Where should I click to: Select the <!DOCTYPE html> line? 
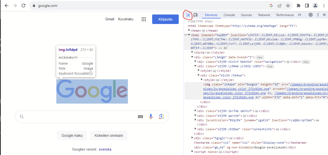201,21
